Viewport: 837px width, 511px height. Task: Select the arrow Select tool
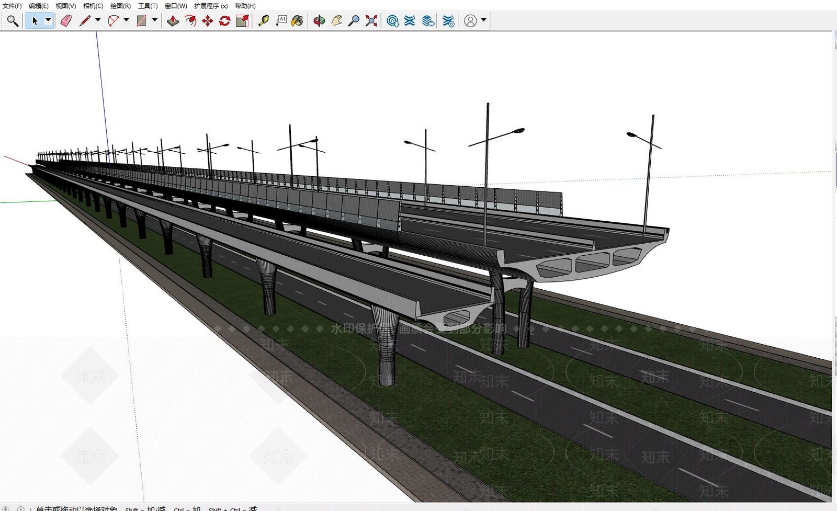coord(35,21)
